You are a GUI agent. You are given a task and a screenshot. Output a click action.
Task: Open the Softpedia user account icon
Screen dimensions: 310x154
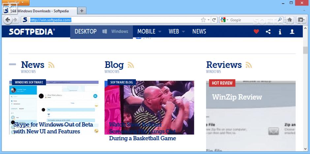292,32
